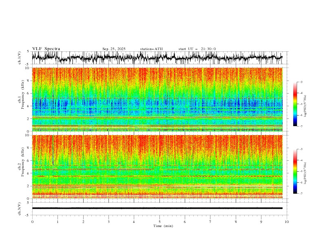The height and width of the screenshot is (249, 323).
Task: Click the ch.1 spectrogram panel
Action: click(x=157, y=99)
